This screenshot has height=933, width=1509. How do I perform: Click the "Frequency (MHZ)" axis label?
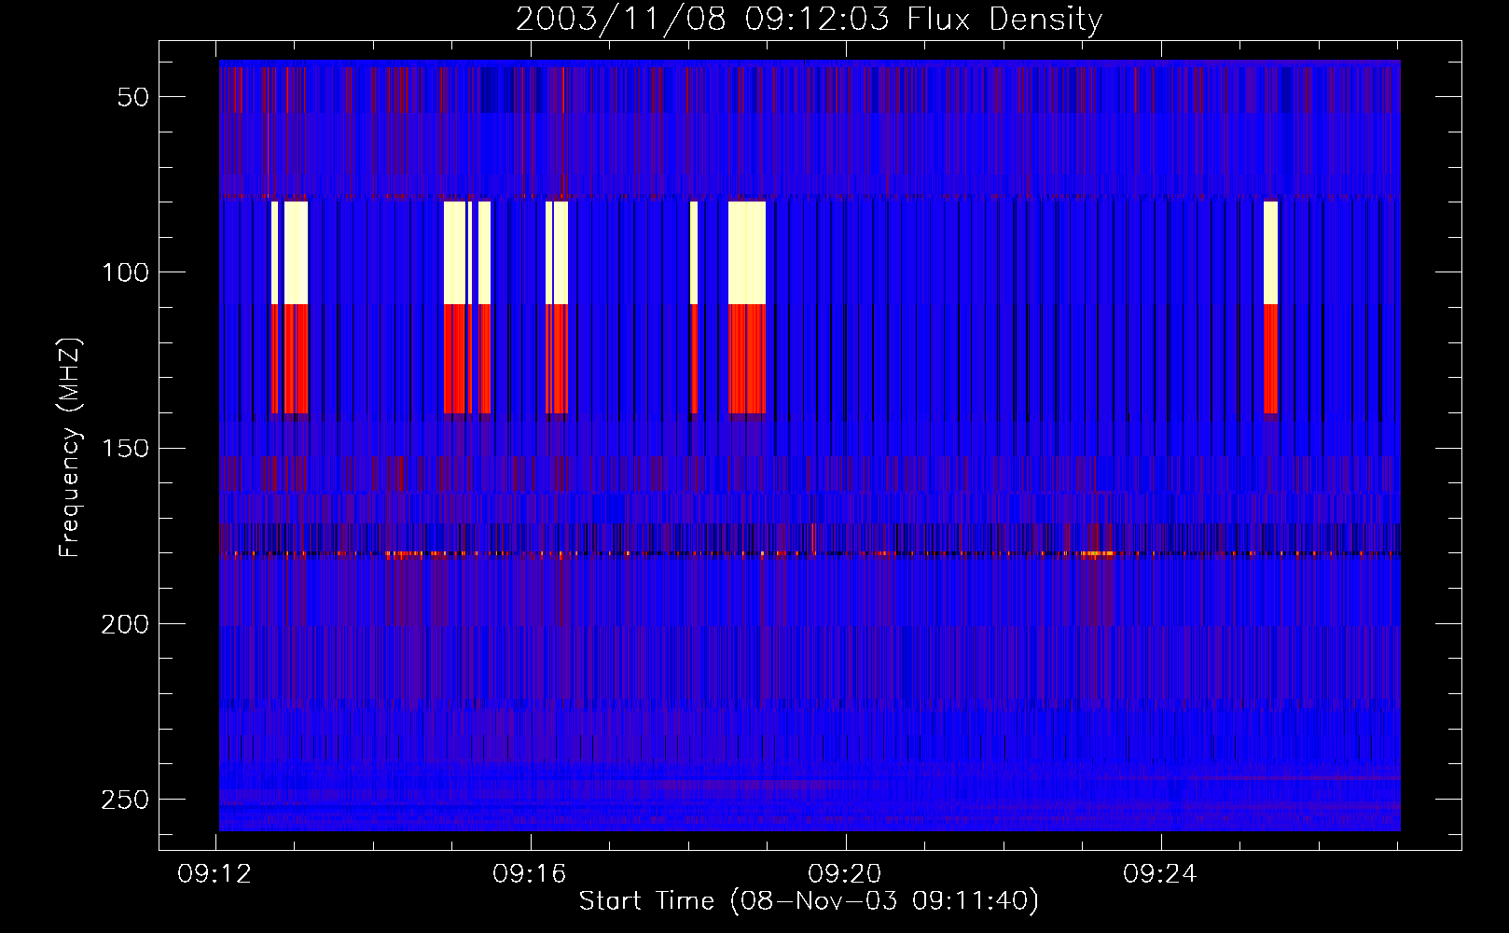[x=70, y=448]
